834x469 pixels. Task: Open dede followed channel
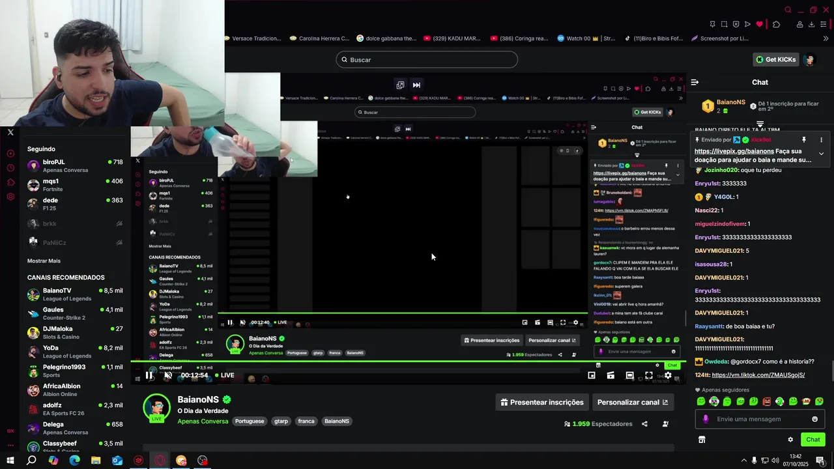click(75, 204)
